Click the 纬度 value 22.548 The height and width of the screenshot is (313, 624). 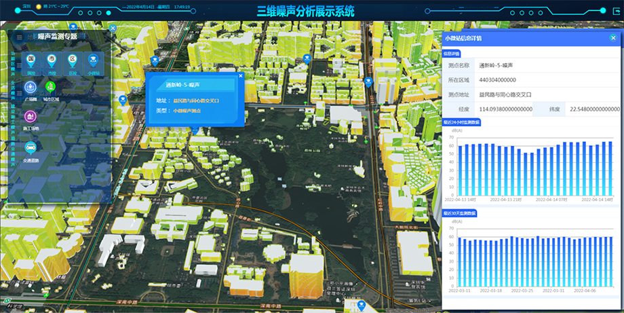595,109
